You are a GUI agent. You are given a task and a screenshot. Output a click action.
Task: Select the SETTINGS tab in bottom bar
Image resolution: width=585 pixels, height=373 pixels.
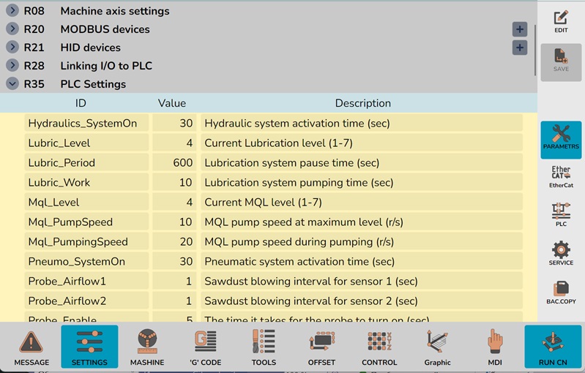click(x=89, y=347)
